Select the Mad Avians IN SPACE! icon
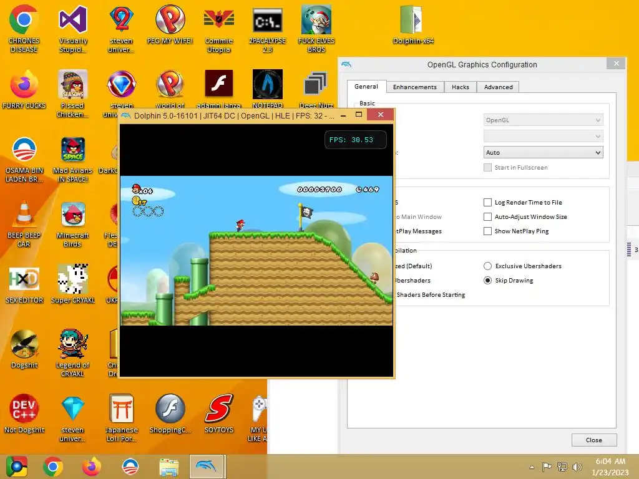This screenshot has width=639, height=479. (x=72, y=159)
